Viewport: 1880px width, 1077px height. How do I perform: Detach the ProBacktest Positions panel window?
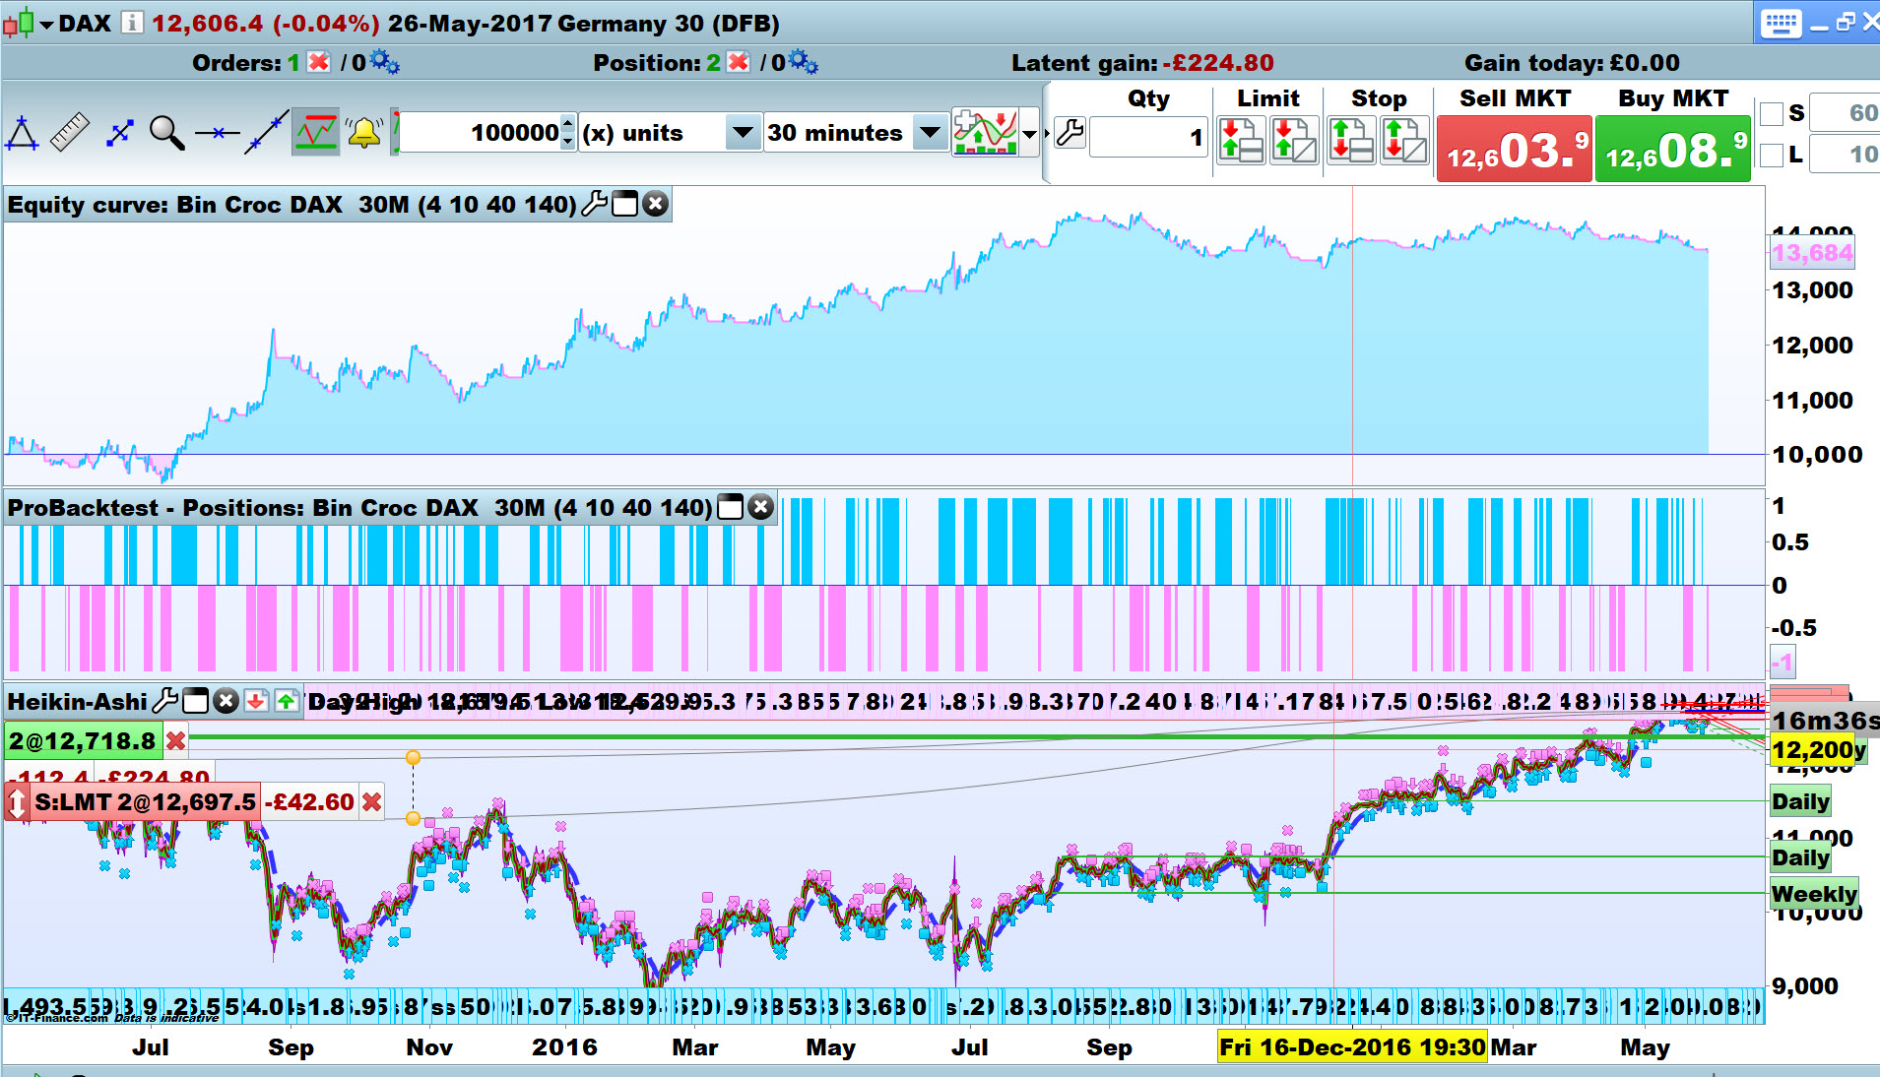pos(730,507)
